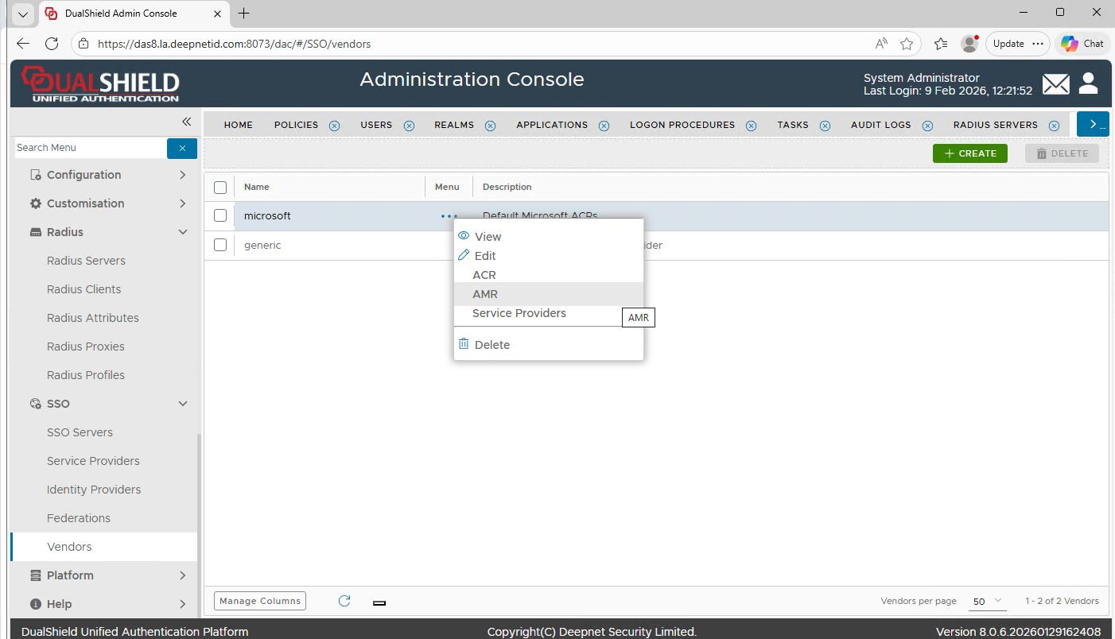The width and height of the screenshot is (1115, 639).
Task: Close the Audit Logs tab X icon
Action: pos(927,126)
